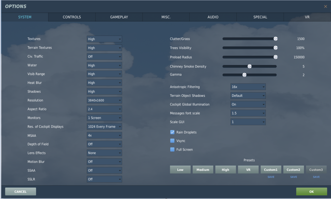This screenshot has height=199, width=331.
Task: Open the Depth of Field dropdown
Action: [104, 144]
